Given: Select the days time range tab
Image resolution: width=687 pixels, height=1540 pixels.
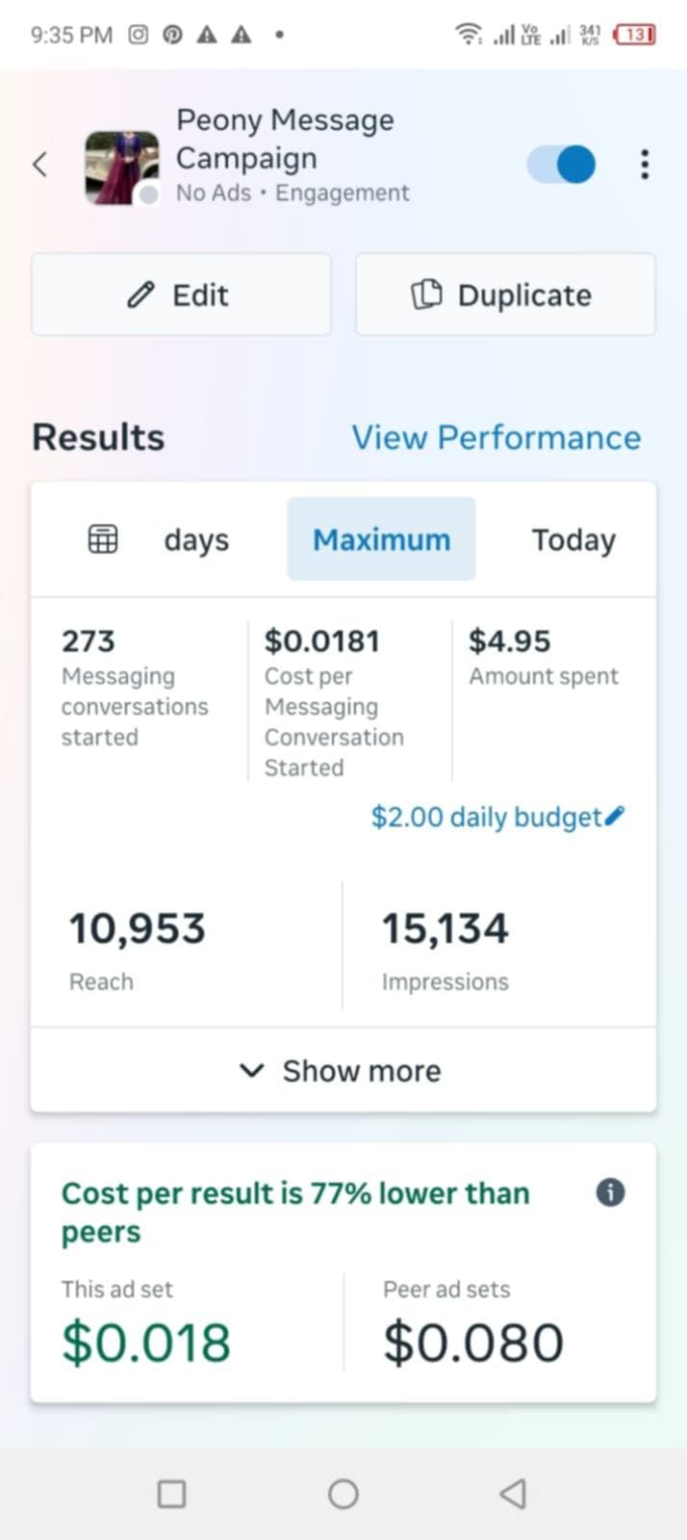Looking at the screenshot, I should pos(196,539).
